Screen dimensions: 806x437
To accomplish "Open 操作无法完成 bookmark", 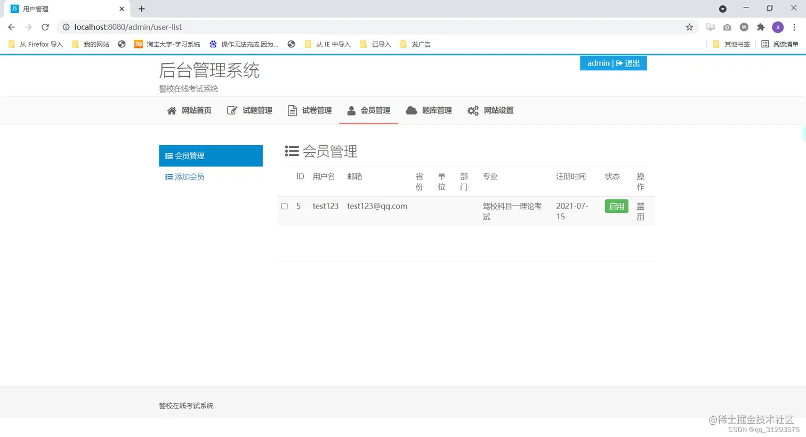I will [244, 44].
